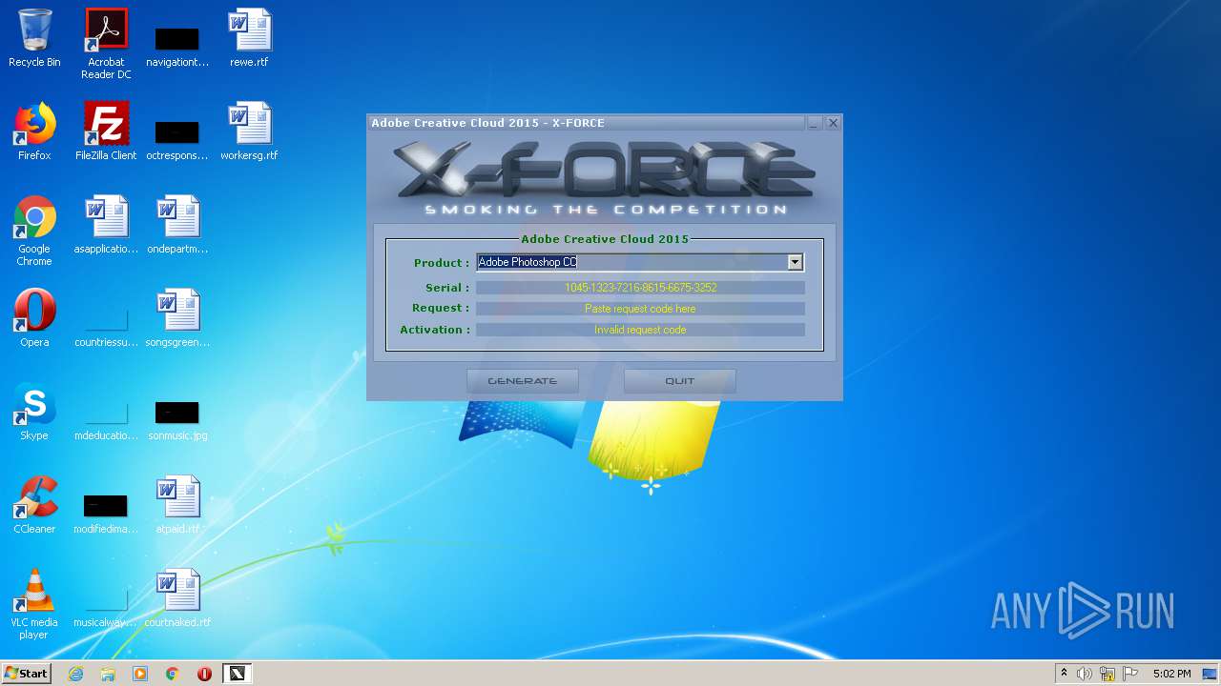Select the rewe.rtf file on the desktop
Viewport: 1221px width, 686px height.
pos(249,39)
